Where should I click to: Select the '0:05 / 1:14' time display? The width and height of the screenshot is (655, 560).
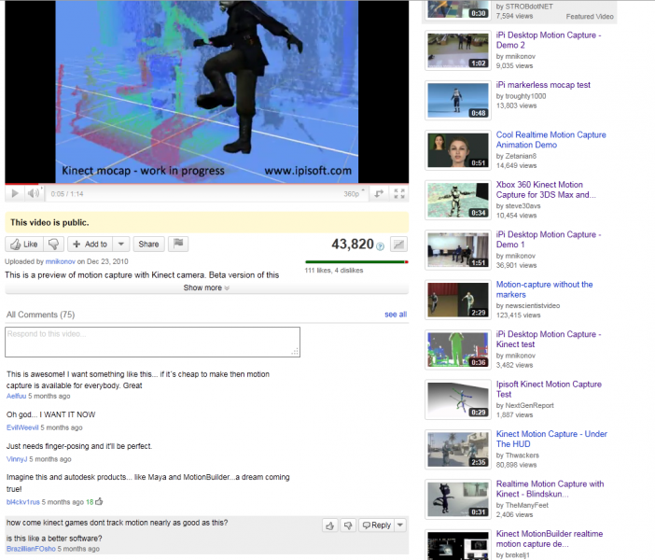pyautogui.click(x=67, y=194)
